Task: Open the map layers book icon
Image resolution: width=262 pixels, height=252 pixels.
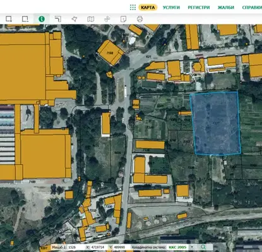Action: click(x=91, y=19)
